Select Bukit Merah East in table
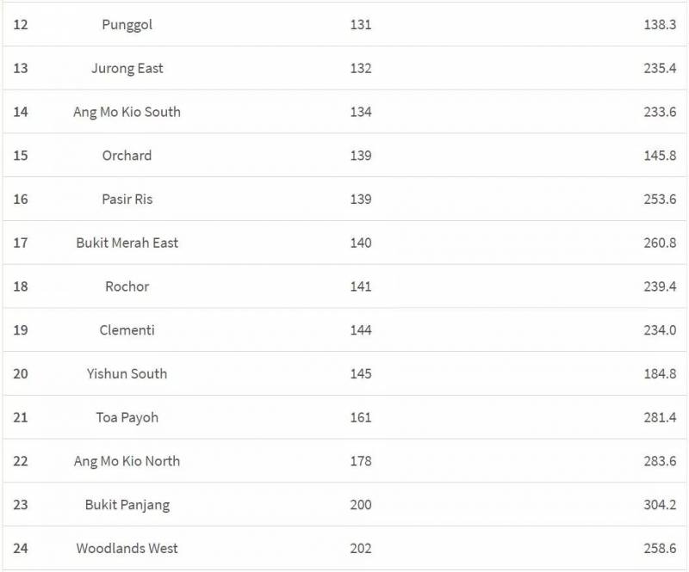Viewport: 689px width, 572px height. 127,243
